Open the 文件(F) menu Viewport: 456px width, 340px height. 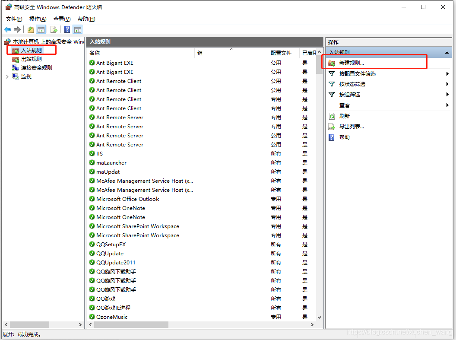(14, 19)
